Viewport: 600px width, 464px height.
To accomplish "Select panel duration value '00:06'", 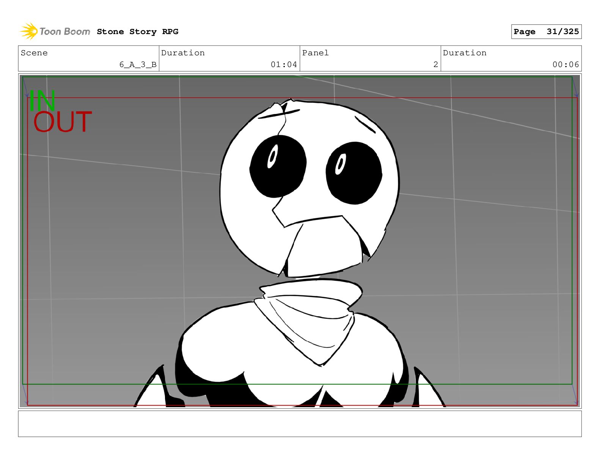I will tap(566, 65).
